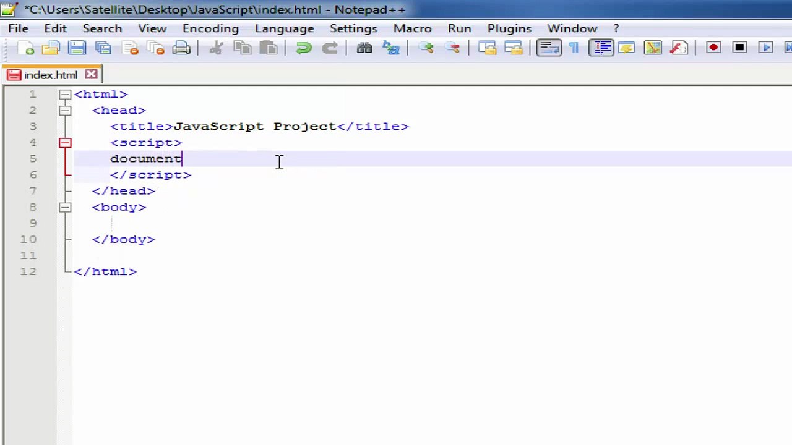Select the index.html tab

coord(51,75)
